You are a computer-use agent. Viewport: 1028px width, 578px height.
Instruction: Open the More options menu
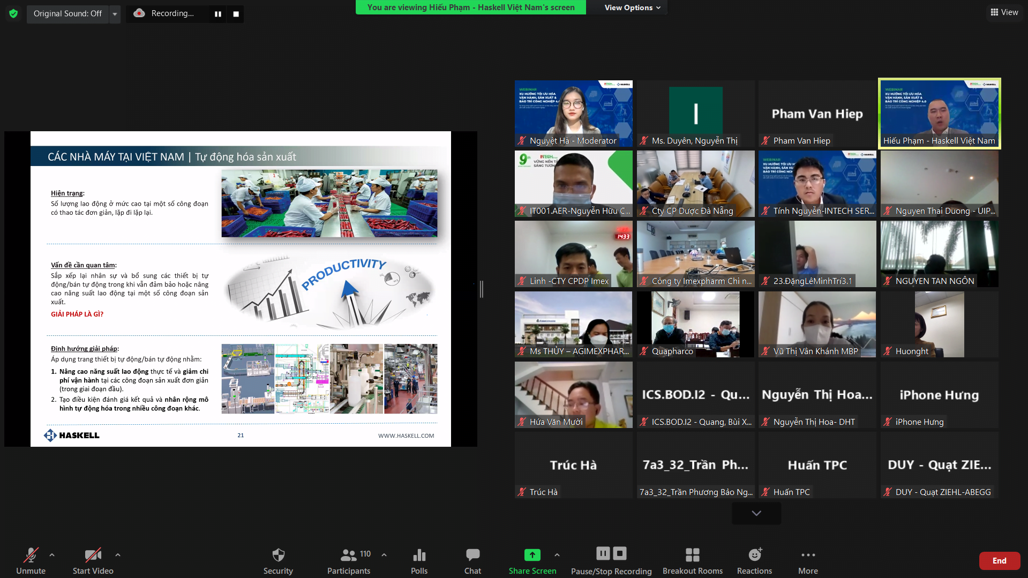(808, 560)
